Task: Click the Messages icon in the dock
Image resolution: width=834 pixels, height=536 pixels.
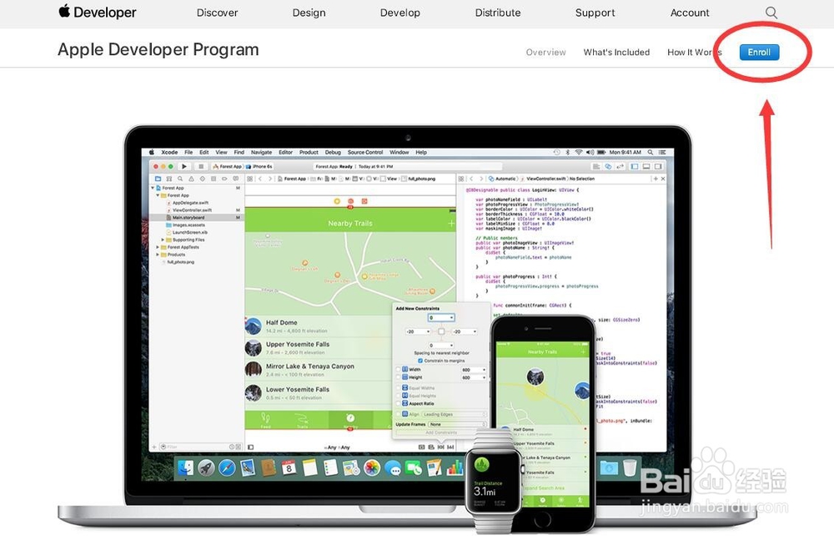Action: (x=393, y=468)
